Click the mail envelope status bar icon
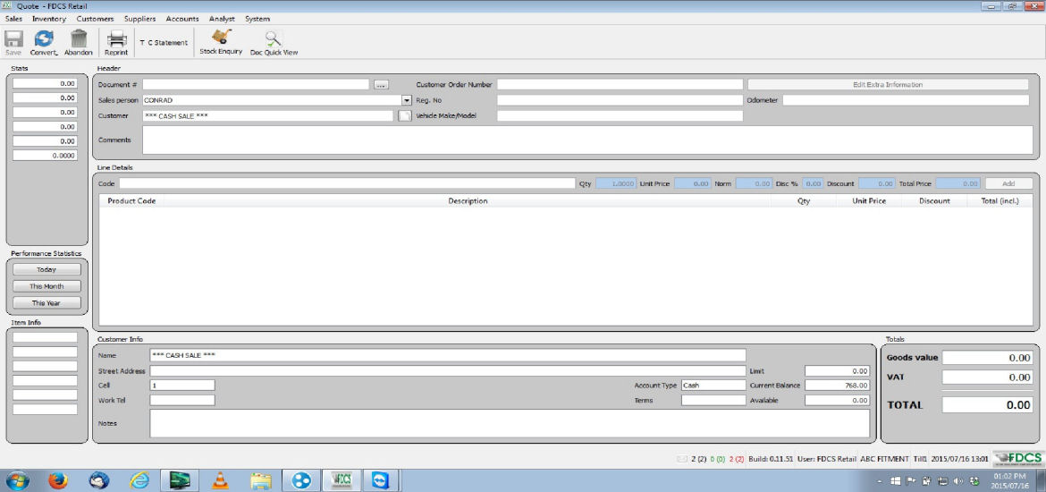Viewport: 1046px width, 492px height. [x=683, y=459]
